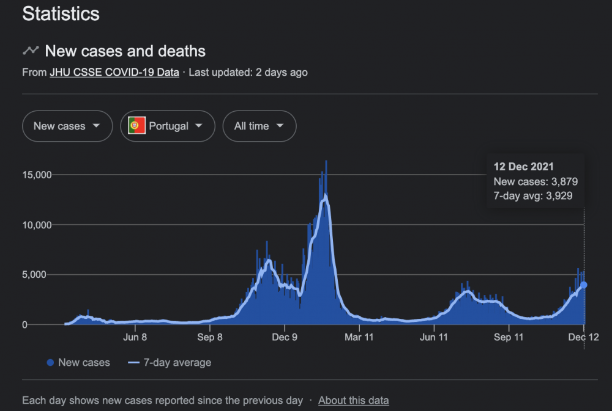The height and width of the screenshot is (411, 612).
Task: Select the highlighted Dec 12 data point dot
Action: tap(584, 285)
